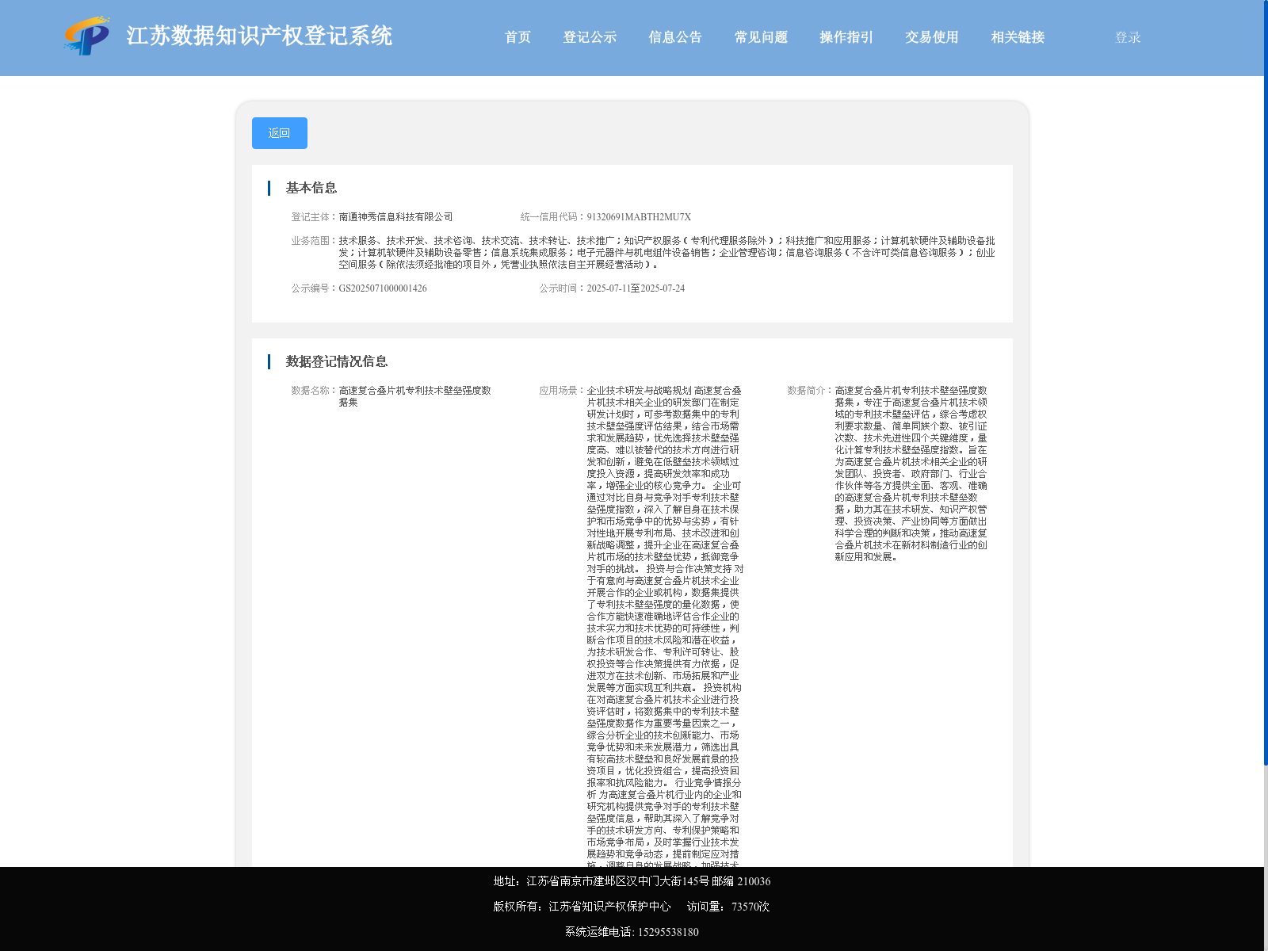1268x951 pixels.
Task: Click the 基本信息 section heading
Action: click(x=311, y=188)
